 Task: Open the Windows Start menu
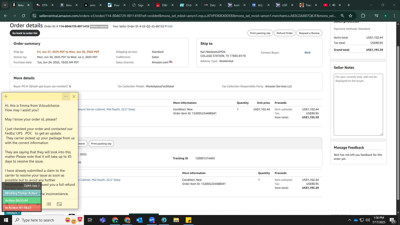[x=6, y=220]
